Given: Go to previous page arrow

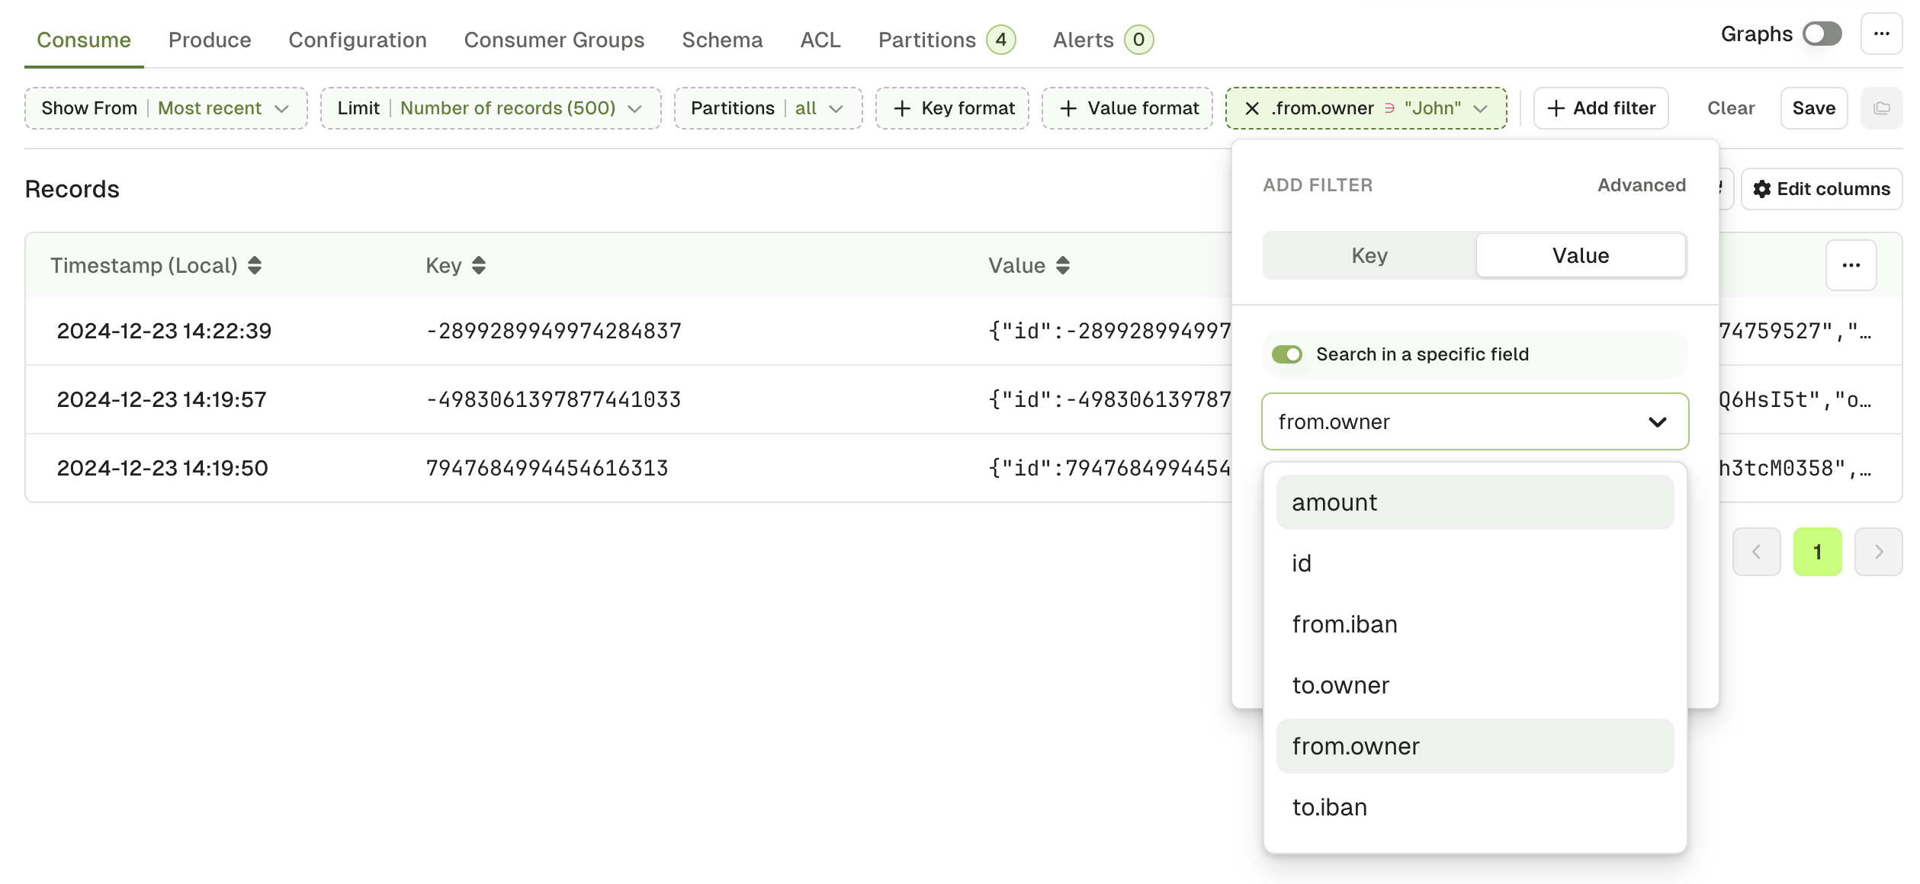Looking at the screenshot, I should pyautogui.click(x=1756, y=552).
